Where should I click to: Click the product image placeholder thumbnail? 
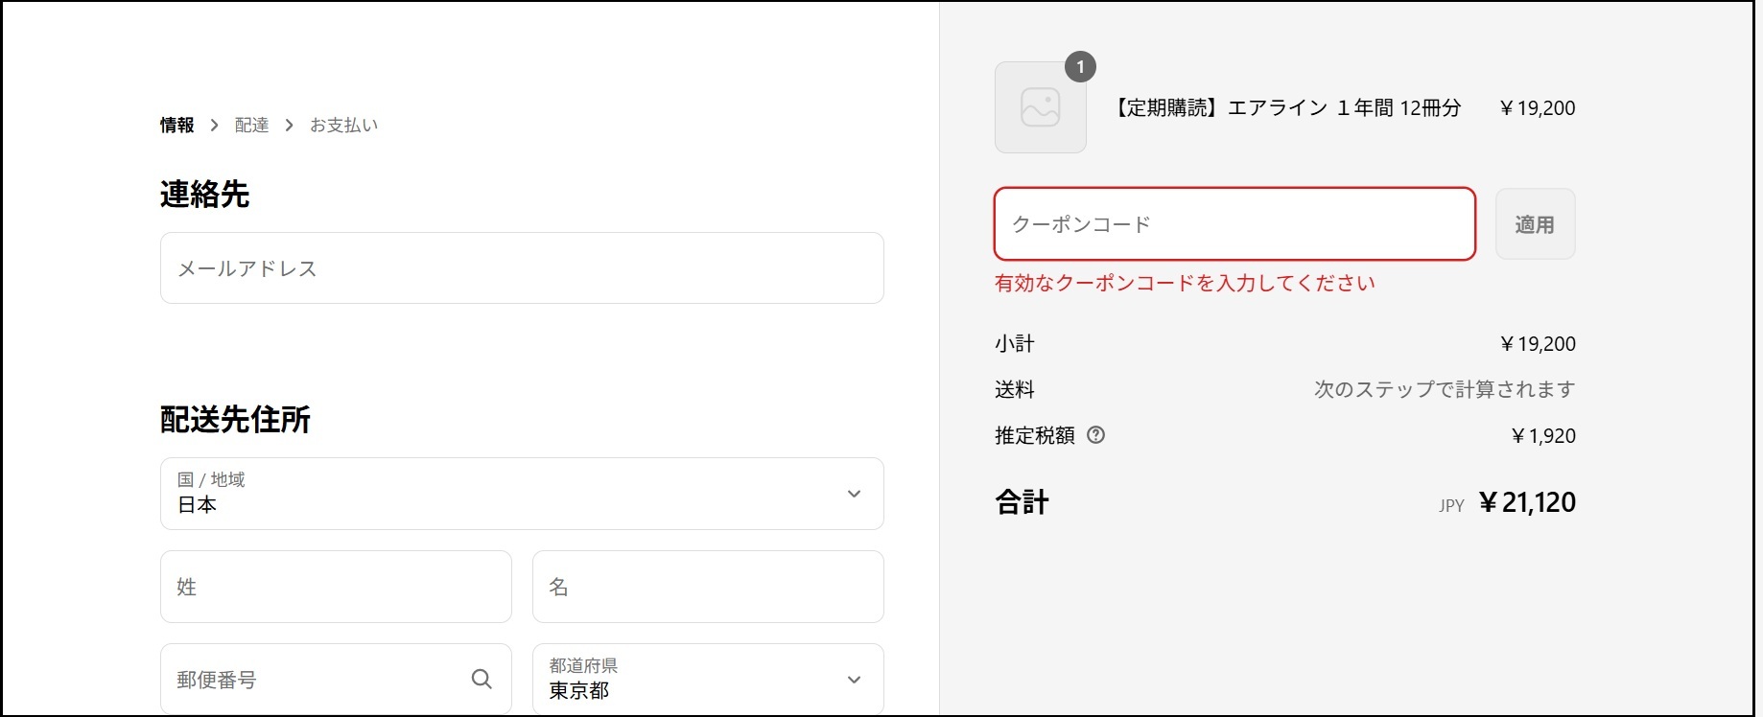[x=1040, y=108]
